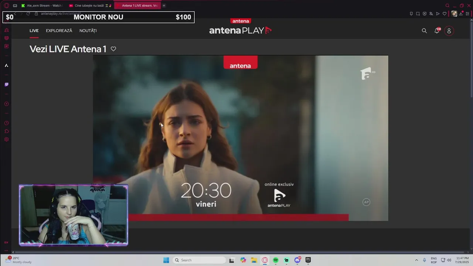The image size is (473, 266).
Task: Open clock and date 11:47 PM
Action: tap(462, 260)
